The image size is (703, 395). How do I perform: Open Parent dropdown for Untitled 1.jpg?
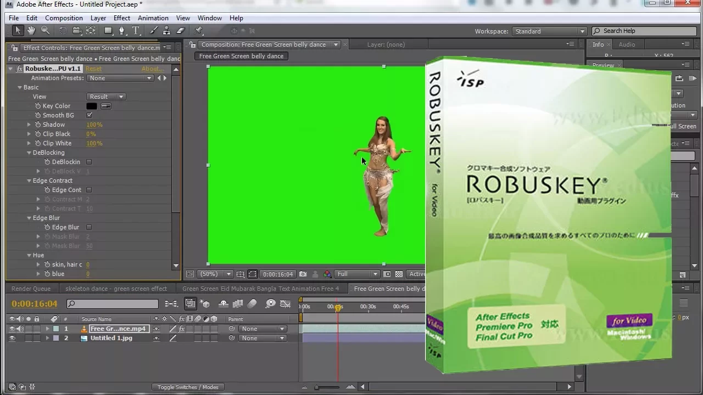pyautogui.click(x=263, y=338)
